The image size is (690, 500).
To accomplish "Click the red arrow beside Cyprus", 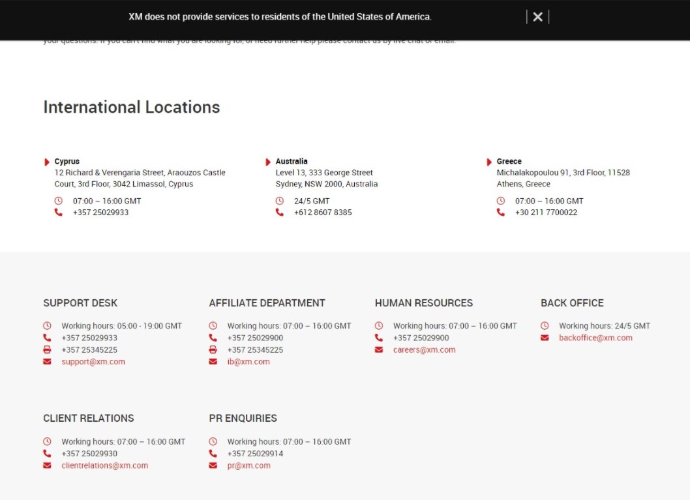I will point(47,162).
